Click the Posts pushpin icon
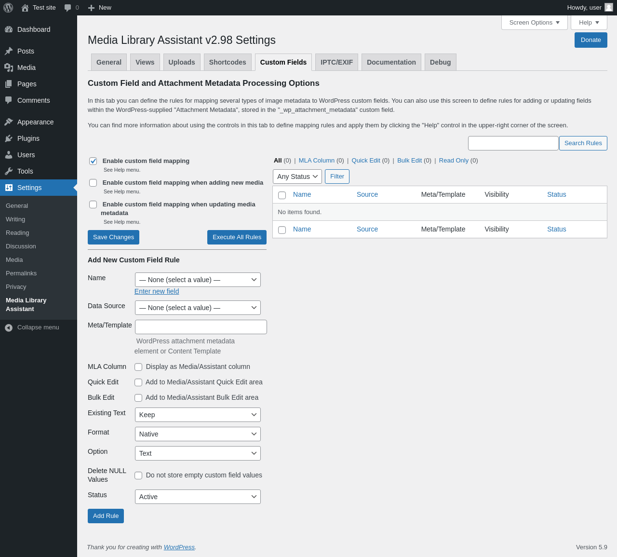This screenshot has height=557, width=617. (9, 51)
